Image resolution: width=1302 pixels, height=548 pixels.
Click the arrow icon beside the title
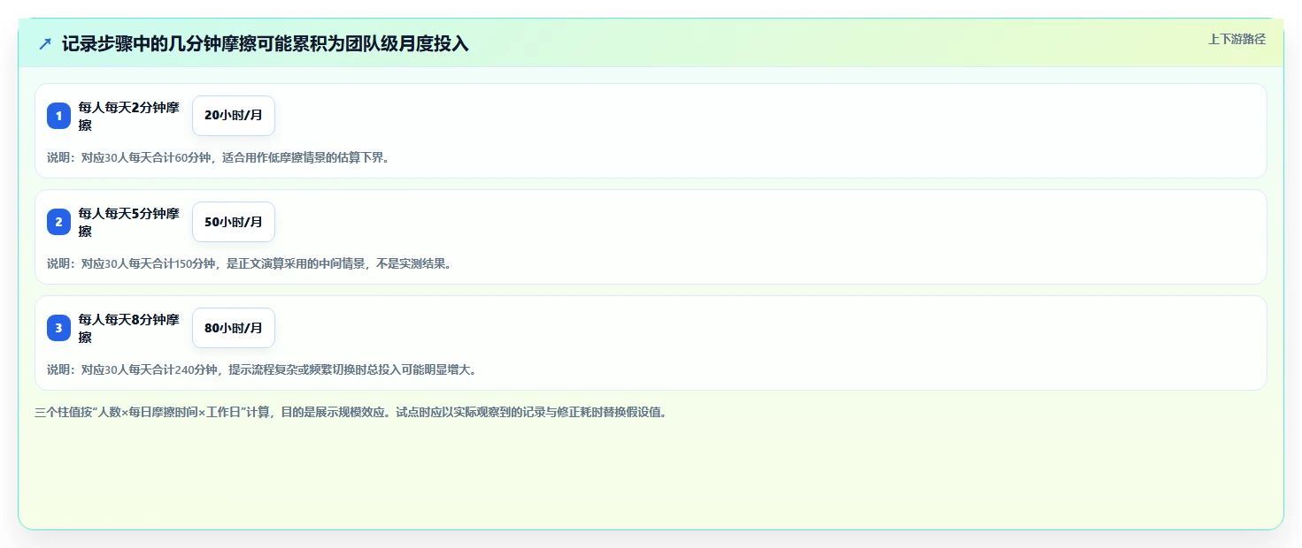(45, 43)
